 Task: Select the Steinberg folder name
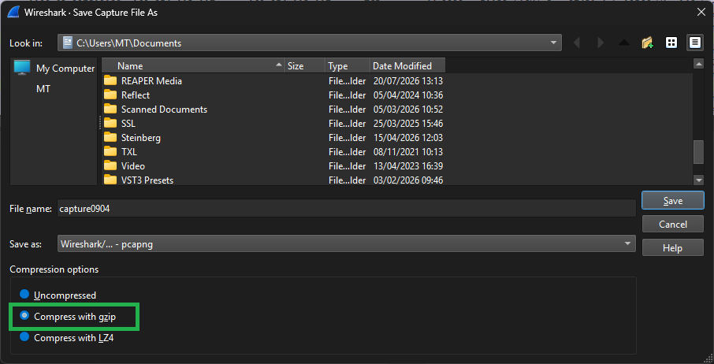(x=141, y=137)
